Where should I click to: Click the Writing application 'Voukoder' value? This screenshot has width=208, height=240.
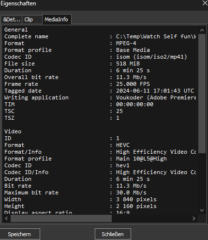tap(156, 97)
